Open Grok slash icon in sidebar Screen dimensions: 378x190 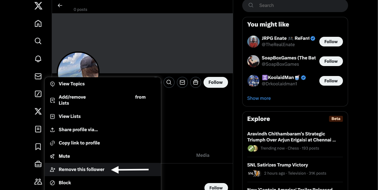pos(38,94)
